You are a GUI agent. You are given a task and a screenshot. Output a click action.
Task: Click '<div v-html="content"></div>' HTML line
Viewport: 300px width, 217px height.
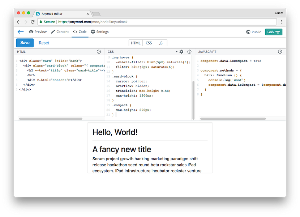55,80
